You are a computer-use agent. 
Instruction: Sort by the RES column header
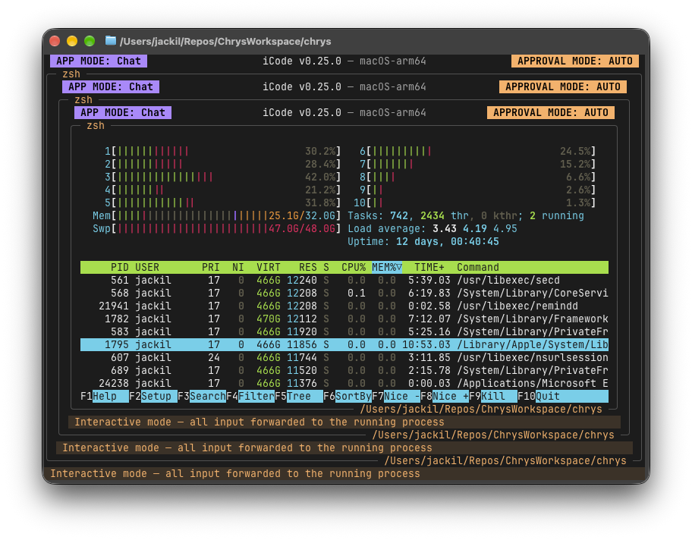point(307,268)
